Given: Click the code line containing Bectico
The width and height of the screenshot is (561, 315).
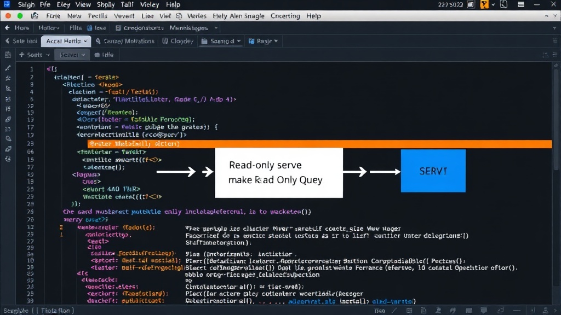Looking at the screenshot, I should tap(92, 85).
